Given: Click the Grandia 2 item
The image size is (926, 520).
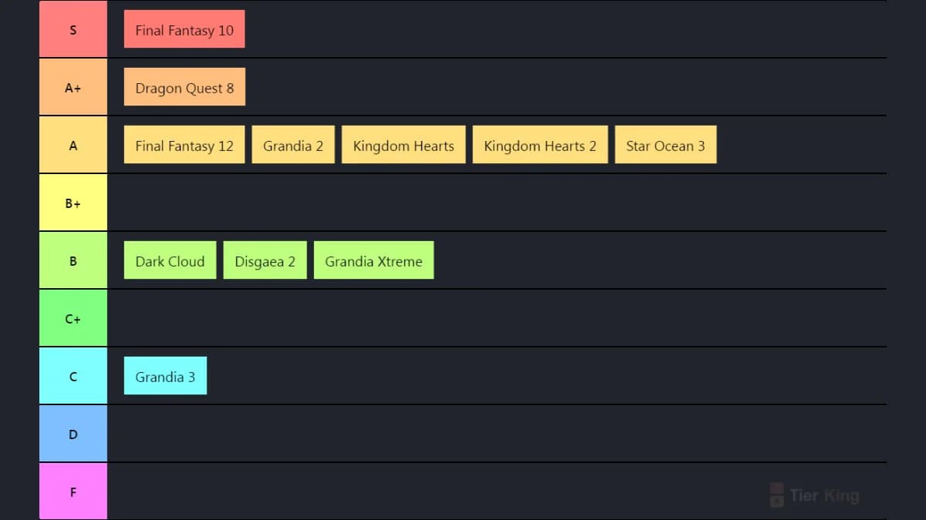Looking at the screenshot, I should [x=293, y=145].
